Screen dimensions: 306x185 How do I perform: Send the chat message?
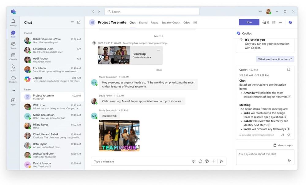click(x=221, y=161)
